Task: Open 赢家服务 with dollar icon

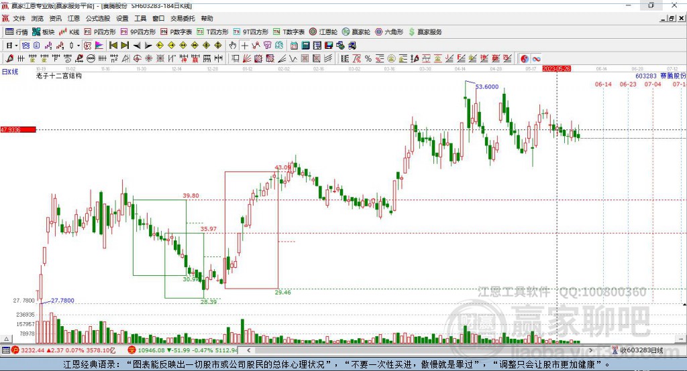Action: [x=425, y=32]
